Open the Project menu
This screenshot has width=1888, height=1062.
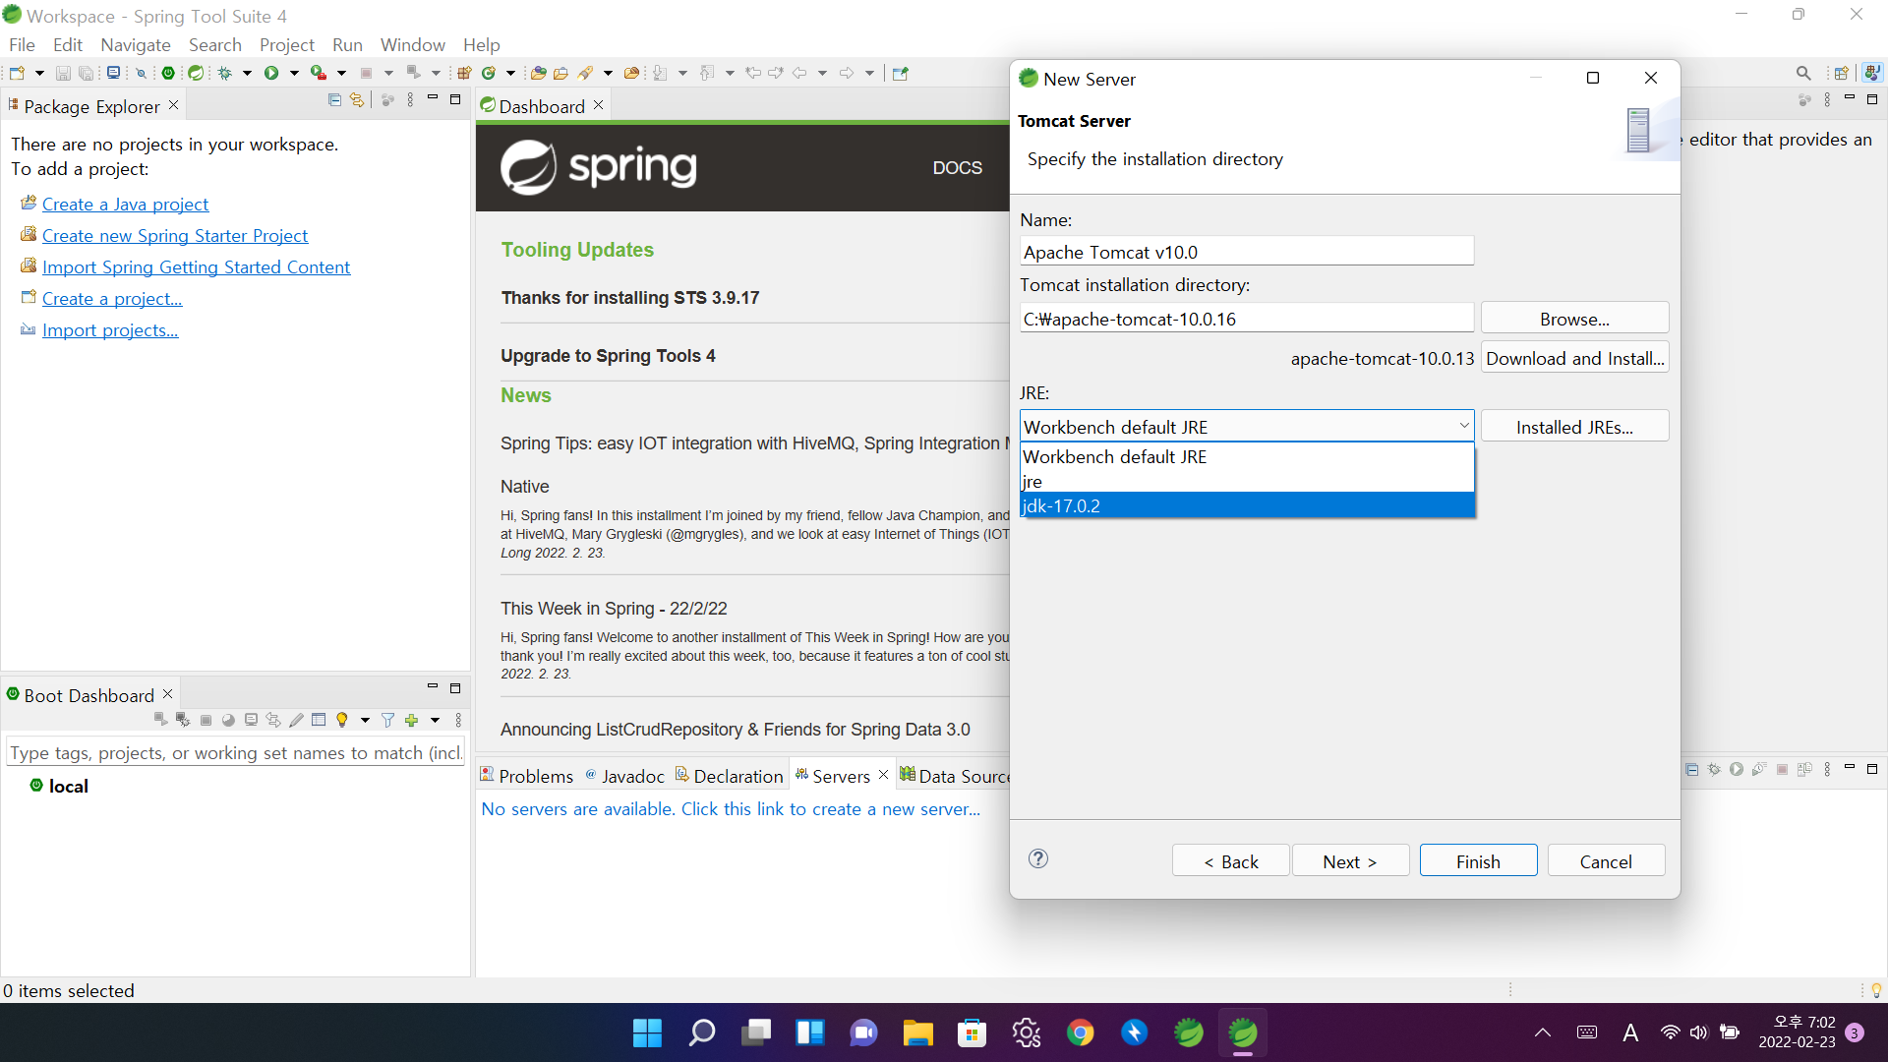coord(286,45)
